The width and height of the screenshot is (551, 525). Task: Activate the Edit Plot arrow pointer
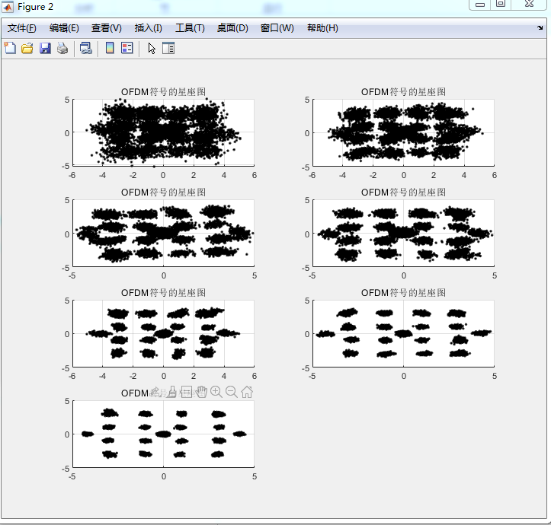[x=152, y=48]
